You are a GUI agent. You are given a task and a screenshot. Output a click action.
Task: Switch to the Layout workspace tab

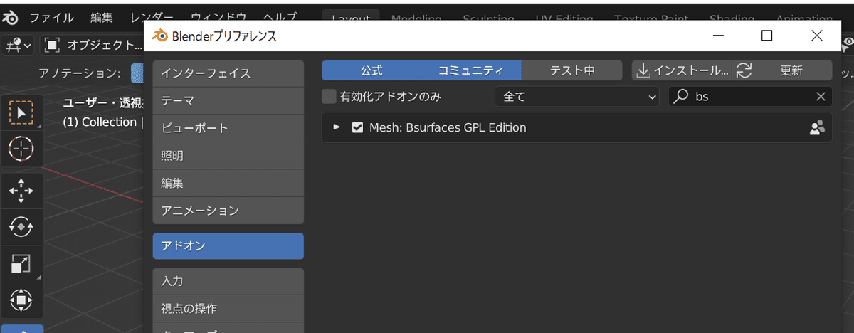tap(351, 17)
